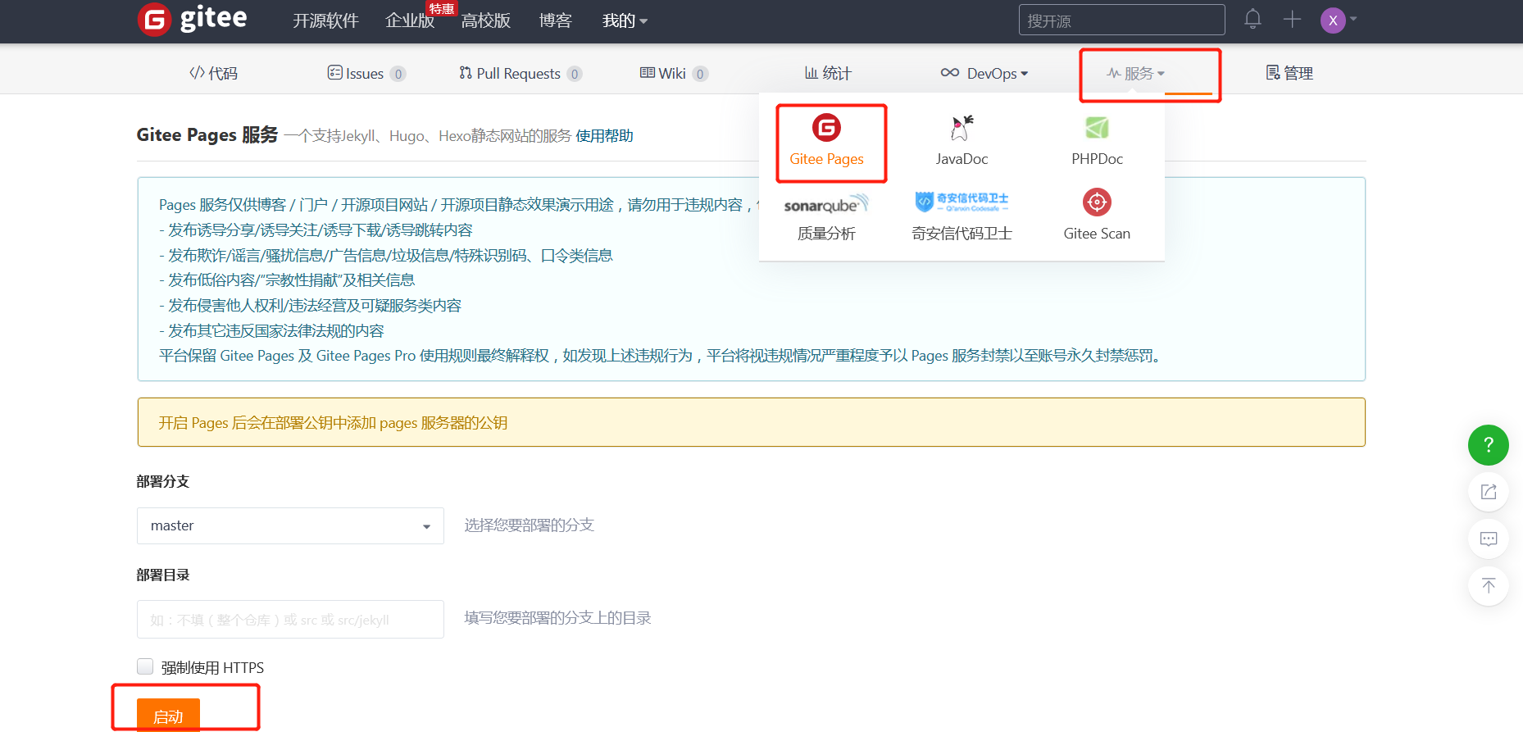
Task: Expand the user avatar dropdown arrow
Action: click(1353, 19)
